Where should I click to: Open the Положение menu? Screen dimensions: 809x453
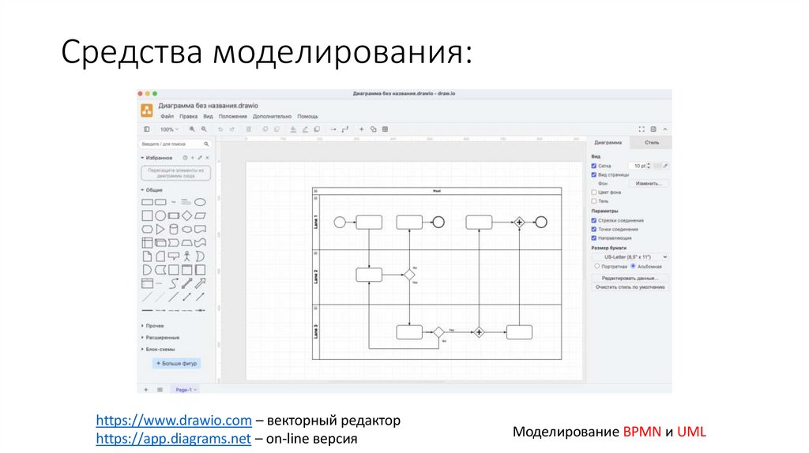pos(233,117)
